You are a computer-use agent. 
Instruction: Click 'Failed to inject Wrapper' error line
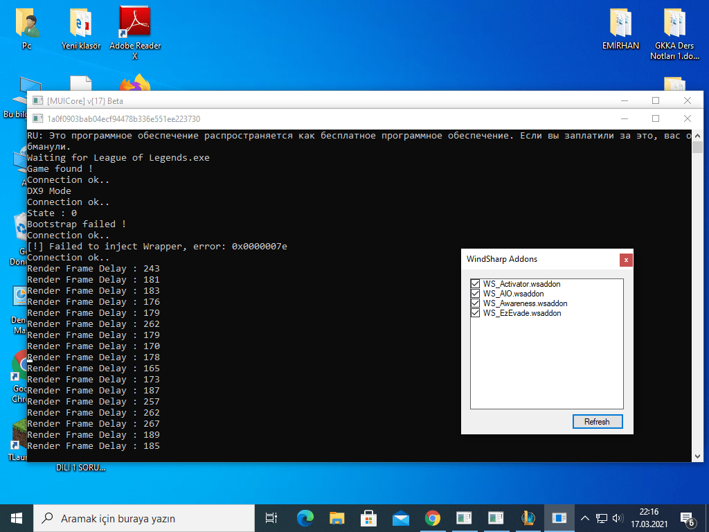pyautogui.click(x=157, y=247)
